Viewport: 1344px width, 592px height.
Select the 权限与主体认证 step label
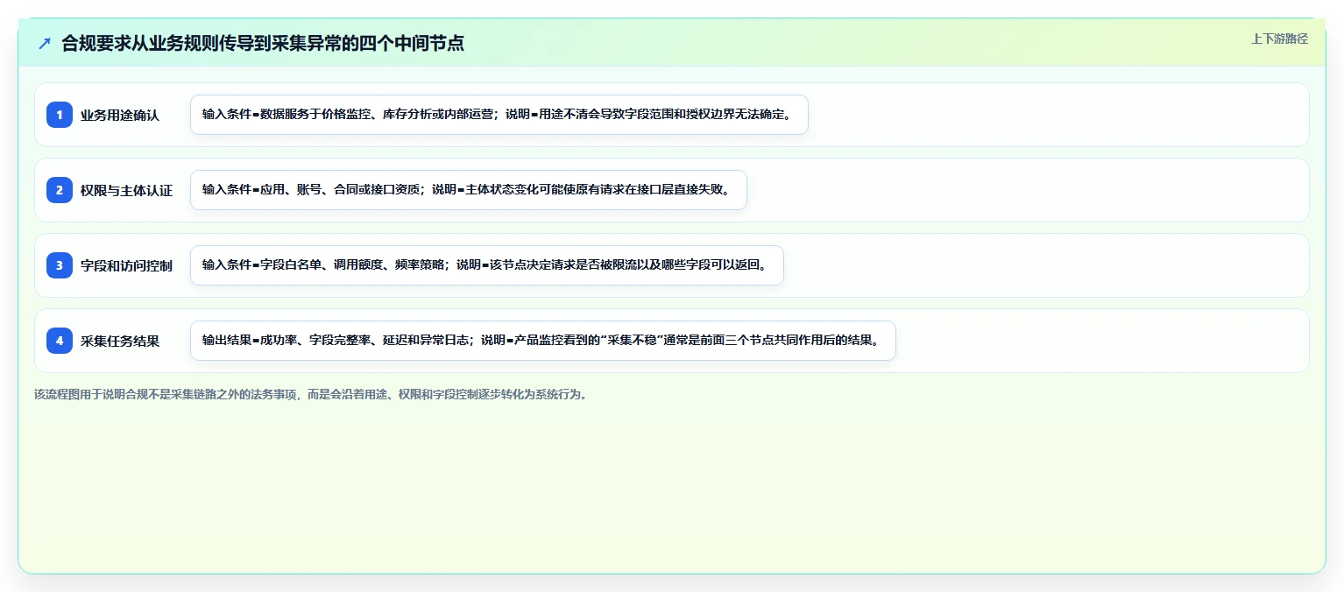pyautogui.click(x=126, y=190)
